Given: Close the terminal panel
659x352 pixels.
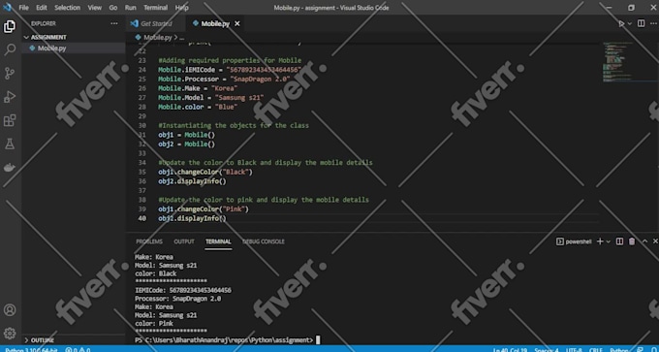Looking at the screenshot, I should (655, 241).
